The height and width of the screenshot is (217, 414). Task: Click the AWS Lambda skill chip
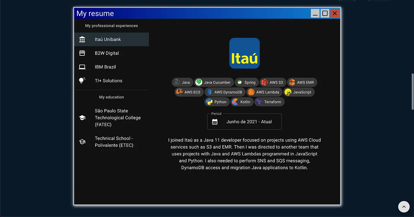[x=264, y=92]
